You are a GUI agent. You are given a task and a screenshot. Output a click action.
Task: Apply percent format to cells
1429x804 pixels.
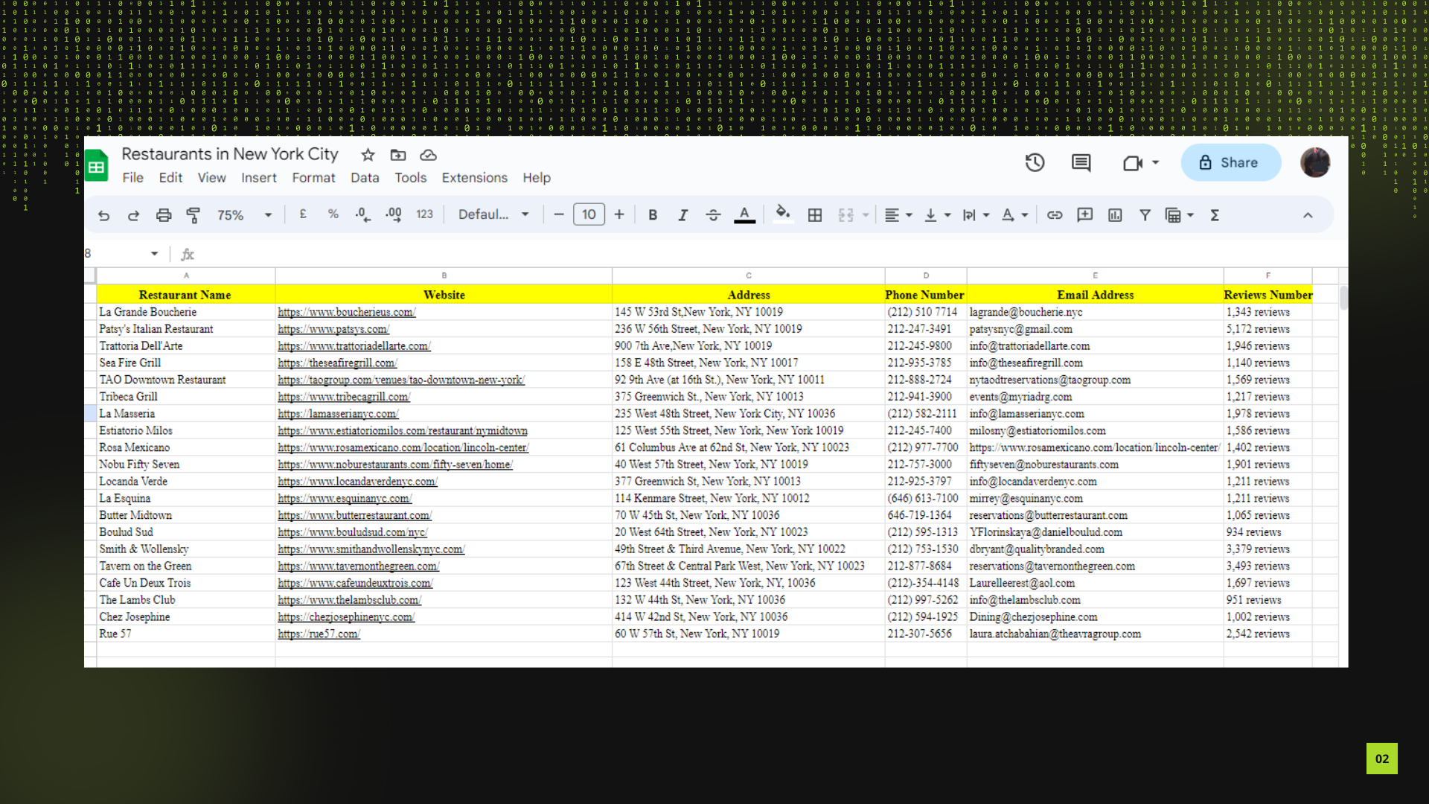click(333, 214)
